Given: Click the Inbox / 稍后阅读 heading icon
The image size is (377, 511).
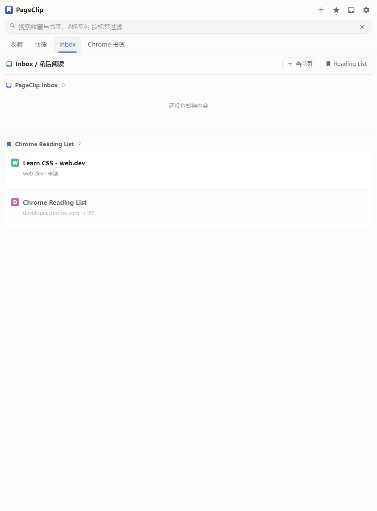Looking at the screenshot, I should pyautogui.click(x=9, y=64).
